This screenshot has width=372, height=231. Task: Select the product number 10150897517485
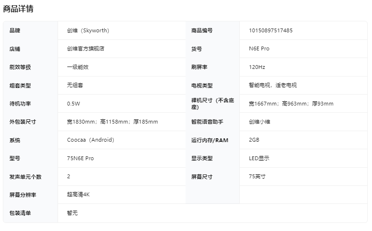click(x=271, y=30)
